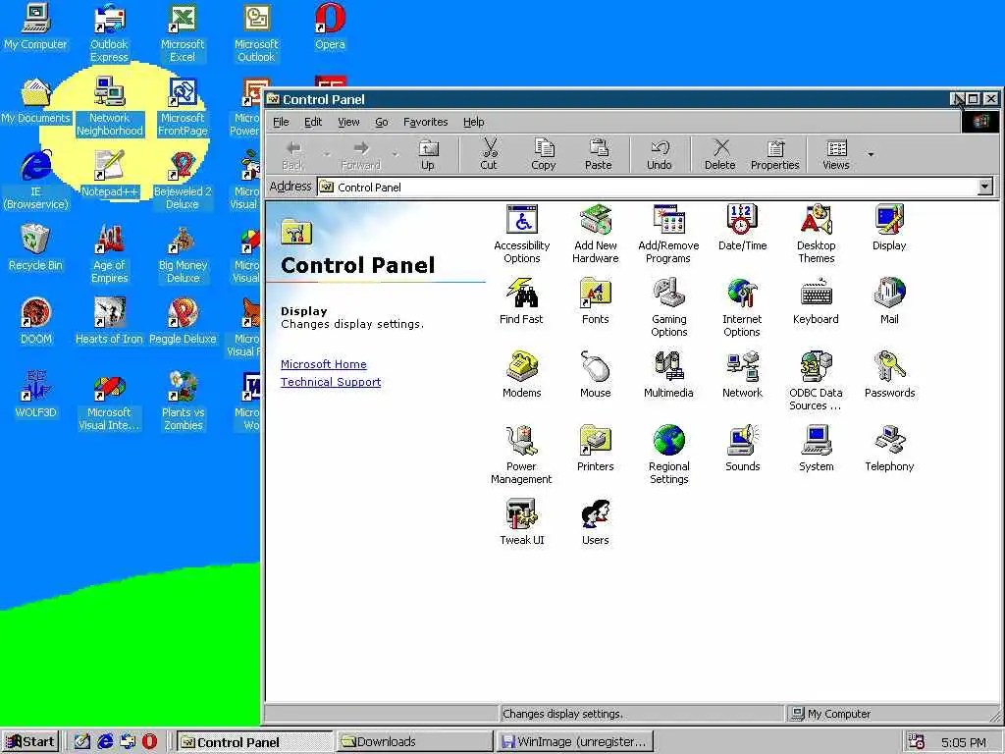Expand the Views dropdown arrow
Image resolution: width=1005 pixels, height=754 pixels.
pos(871,154)
